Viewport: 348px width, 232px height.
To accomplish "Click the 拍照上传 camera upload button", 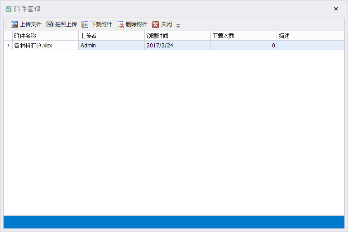I will point(62,24).
